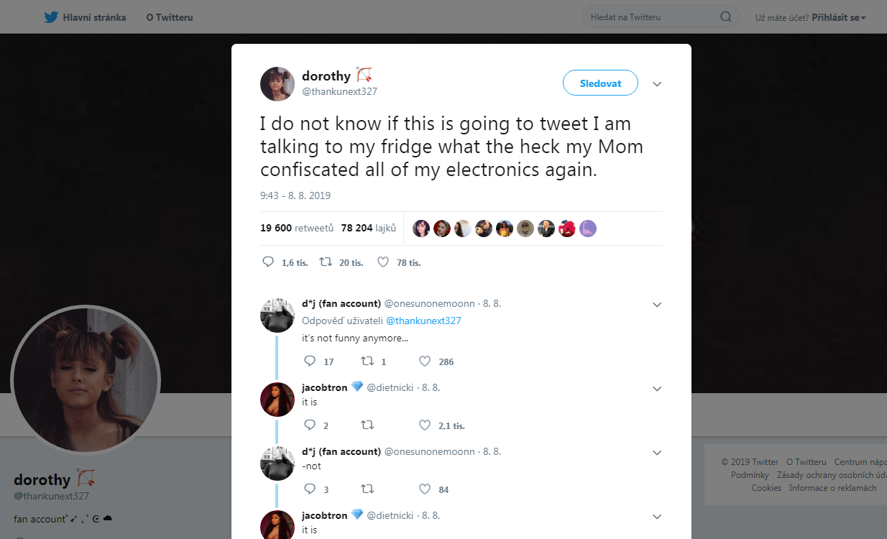Reply to dorothy's main tweet
This screenshot has width=887, height=539.
pyautogui.click(x=268, y=262)
